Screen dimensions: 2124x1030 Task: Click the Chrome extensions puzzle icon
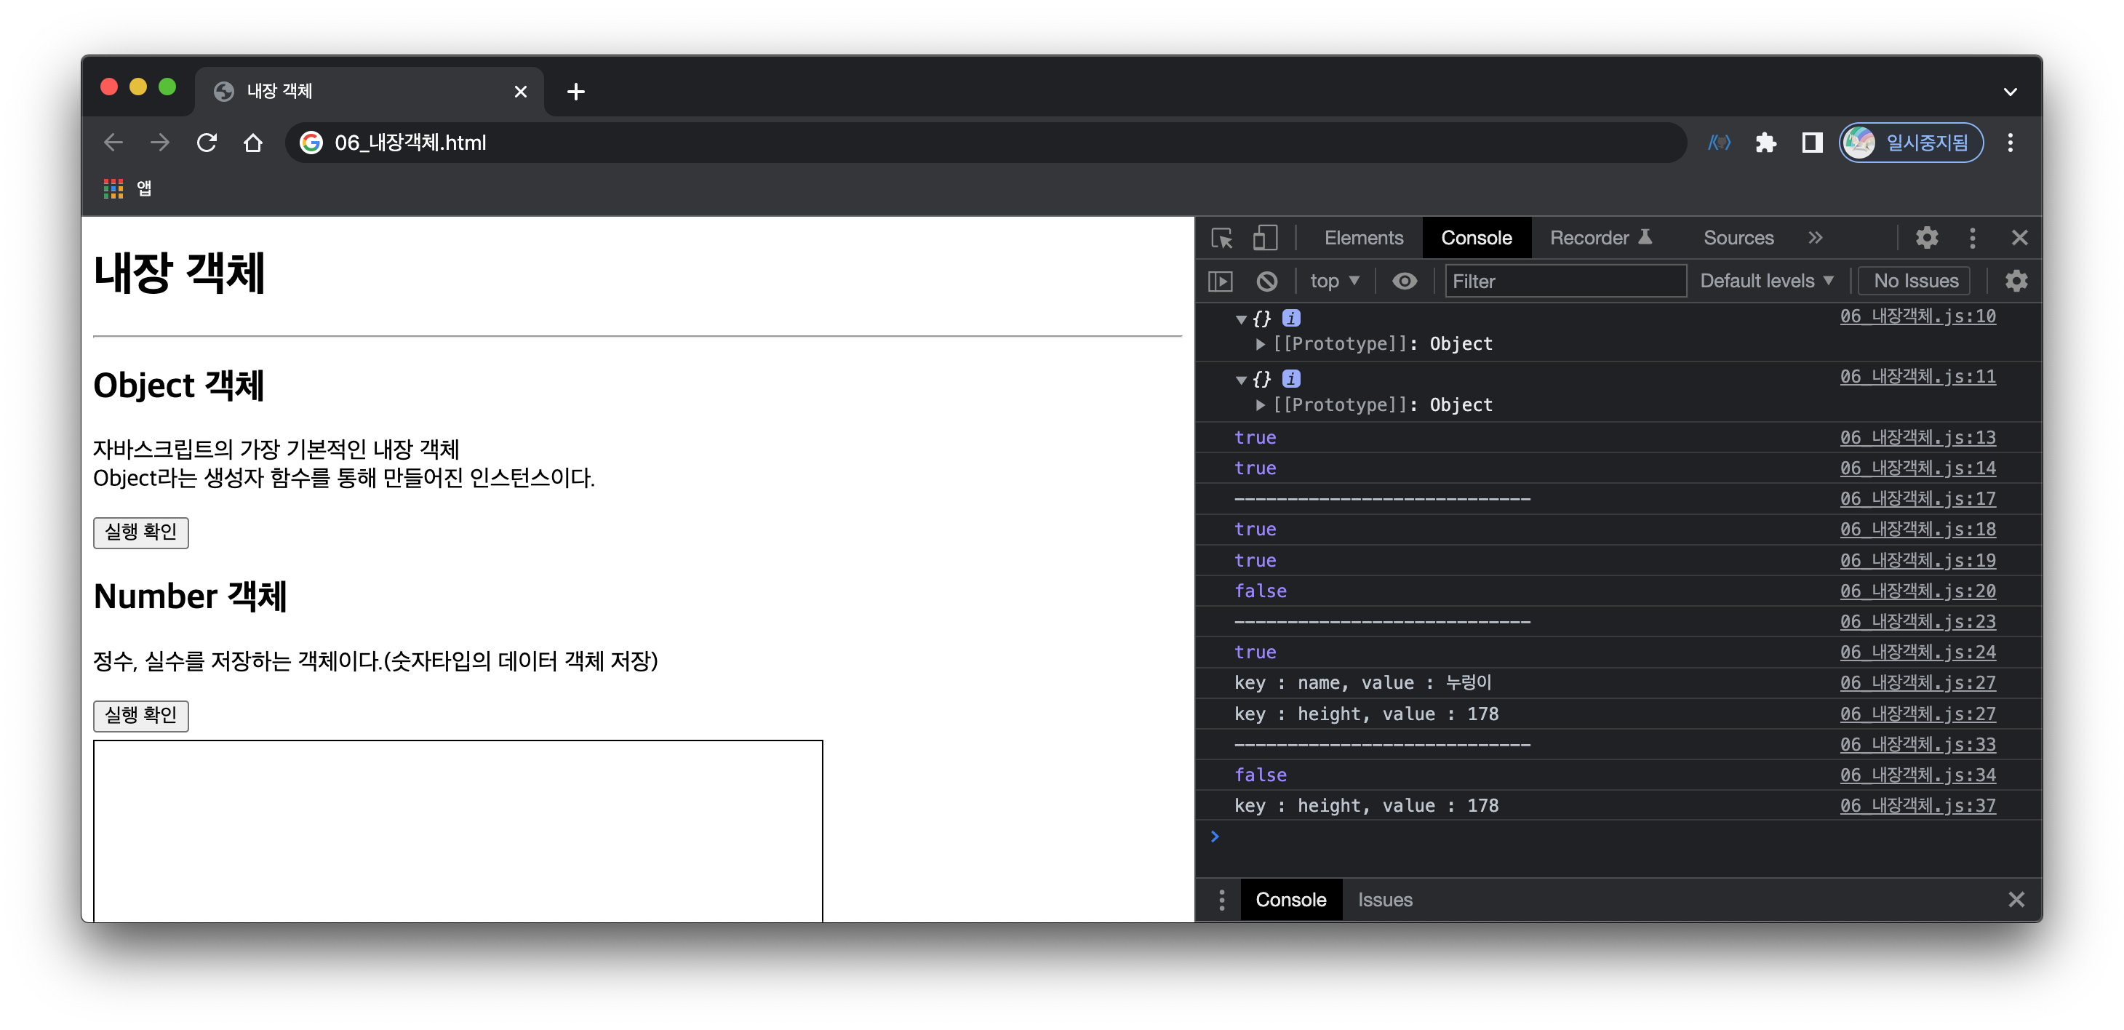pos(1765,143)
